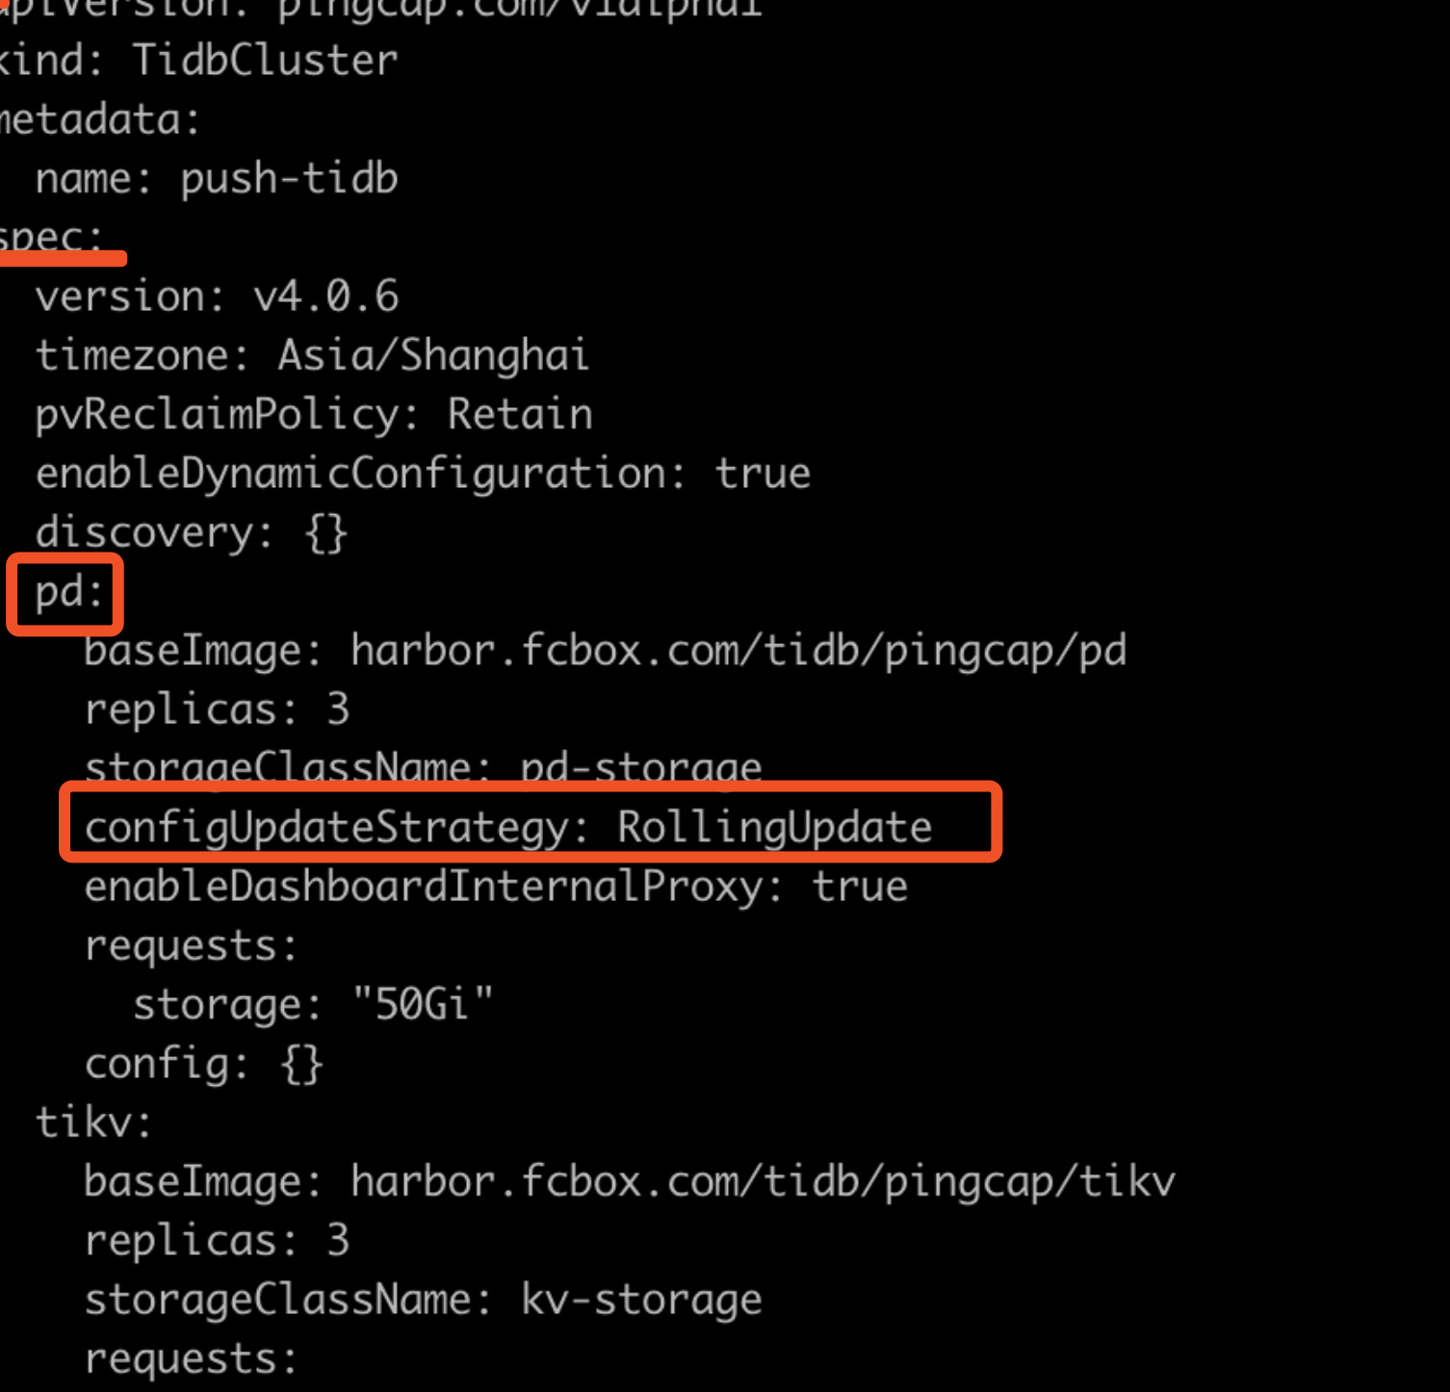Click the 'pvReclaimPolicy: Retain' line
1450x1392 pixels.
314,415
